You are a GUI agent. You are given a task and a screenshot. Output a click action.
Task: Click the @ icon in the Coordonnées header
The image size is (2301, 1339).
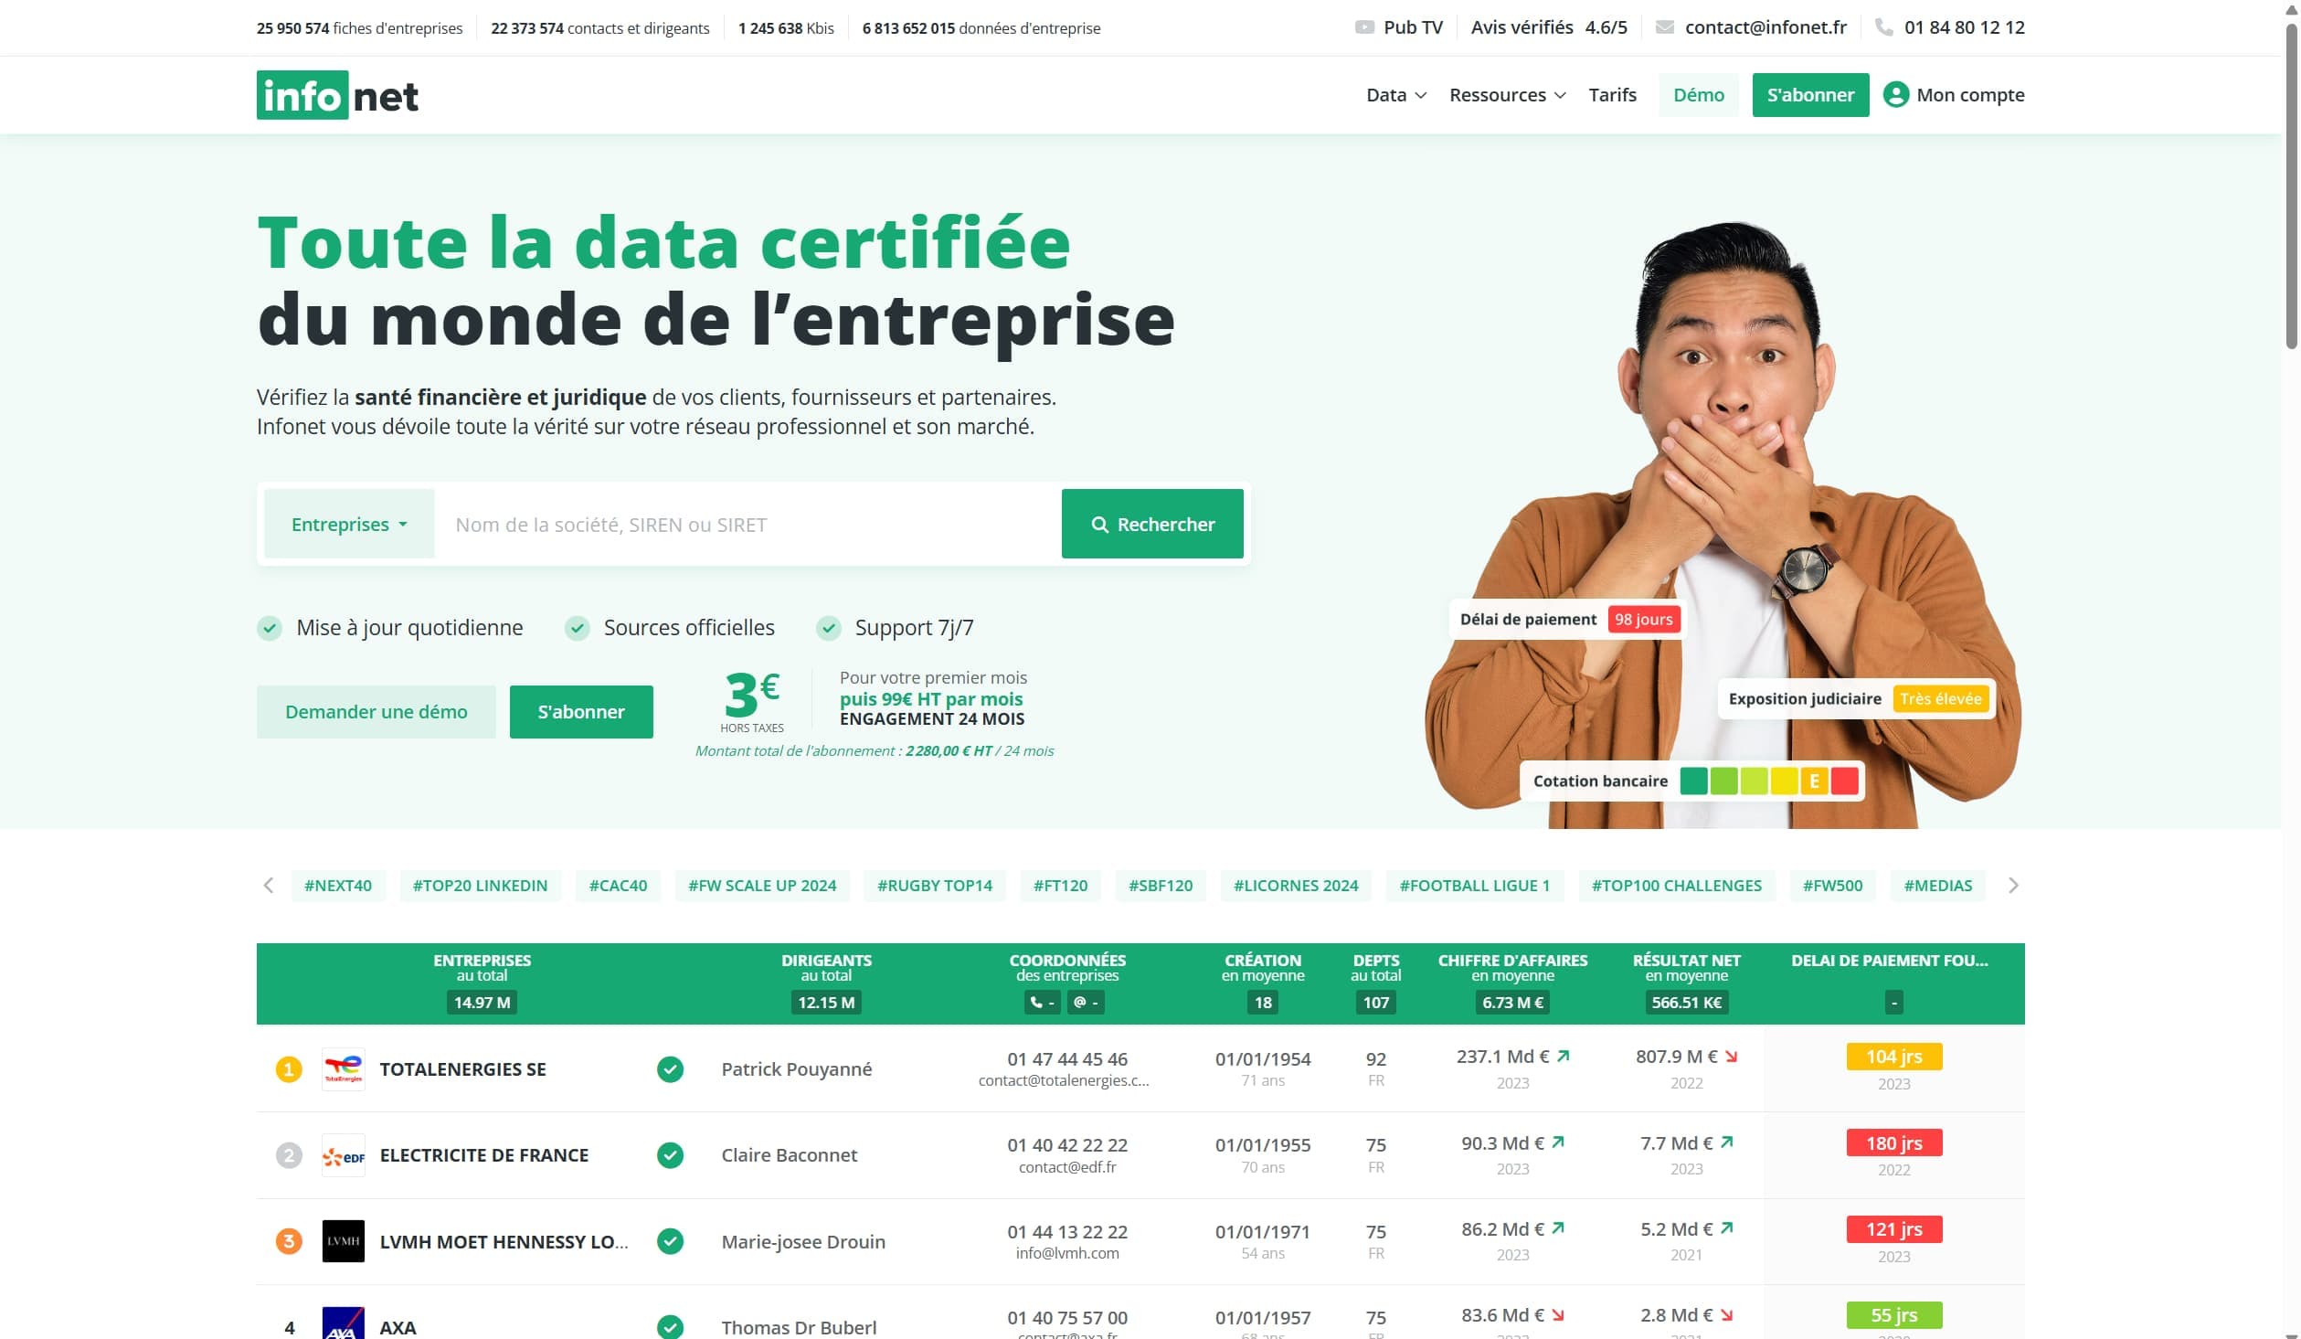coord(1087,1003)
